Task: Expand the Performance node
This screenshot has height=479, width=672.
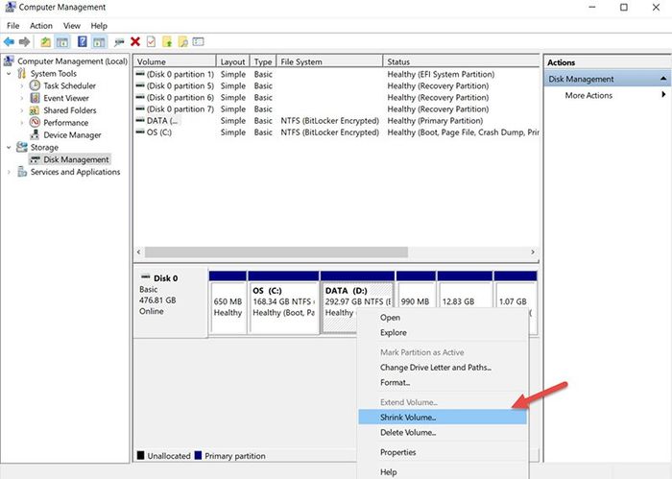Action: point(22,123)
